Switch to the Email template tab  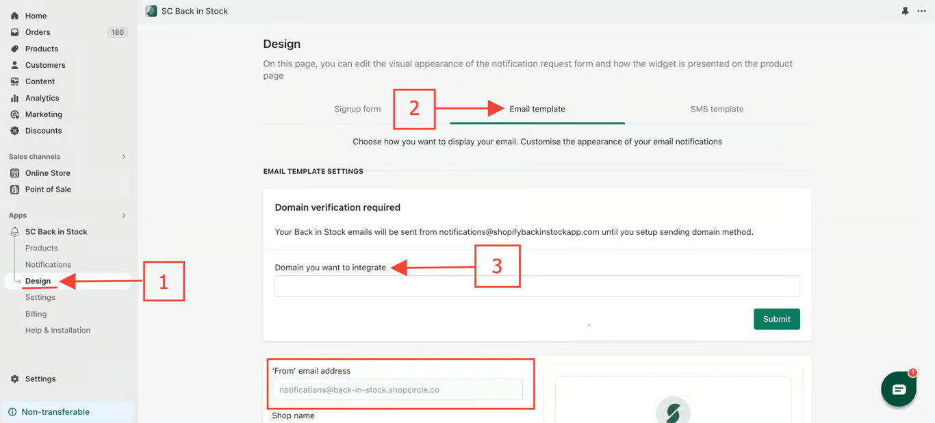[537, 109]
